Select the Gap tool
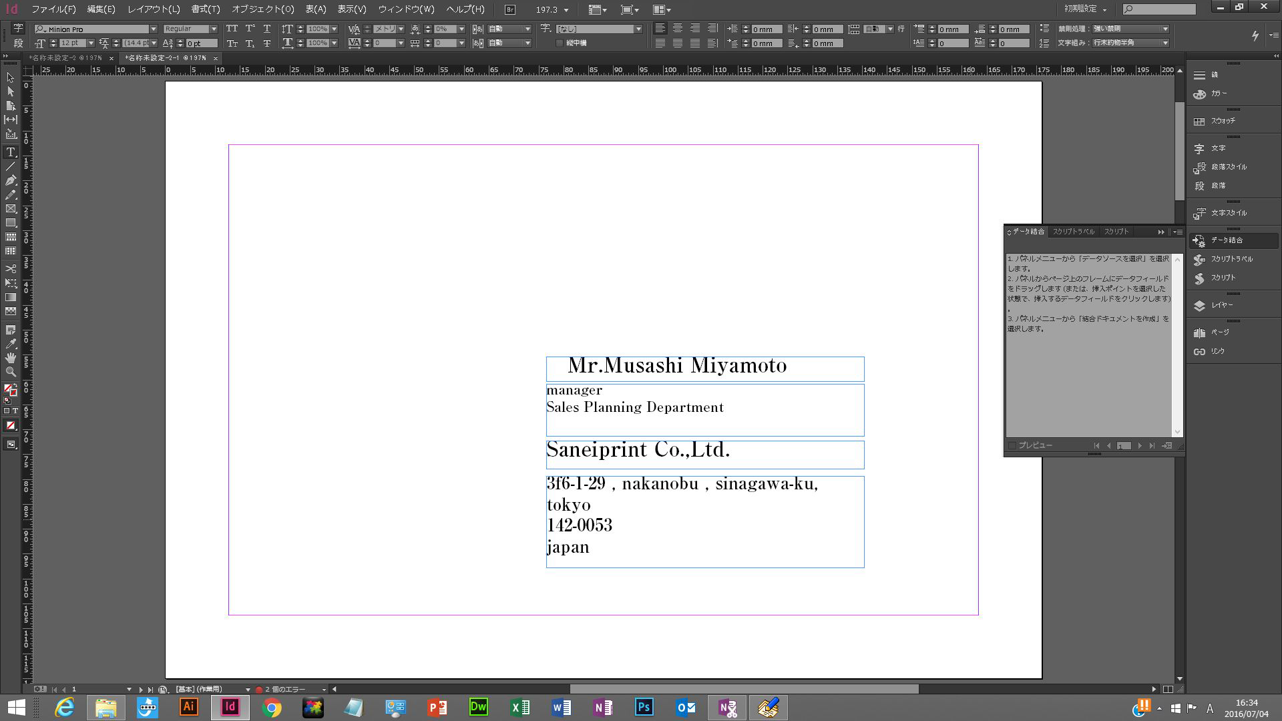Image resolution: width=1282 pixels, height=721 pixels. click(x=10, y=119)
